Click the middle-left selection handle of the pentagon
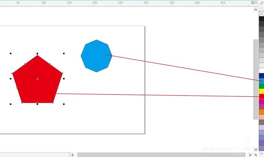264x157 pixels. pos(11,79)
